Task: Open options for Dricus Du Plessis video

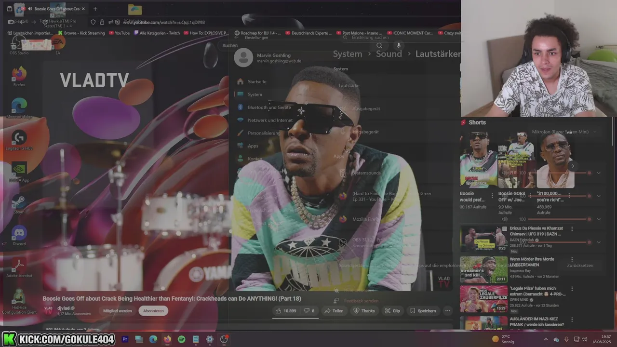Action: tap(572, 229)
